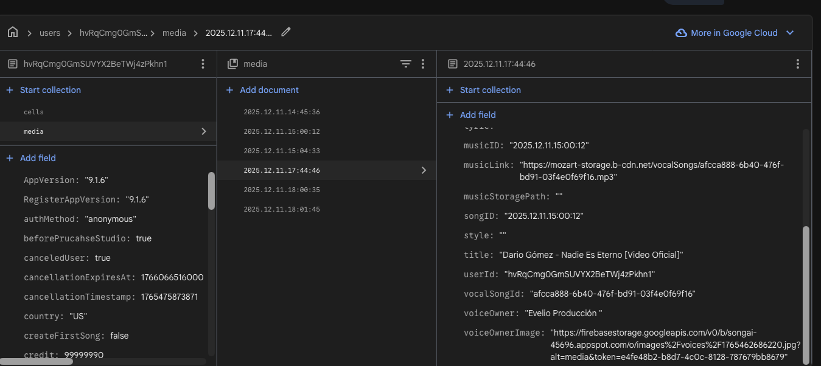
Task: Open kebab menu for 2025.12.11.17:44:46 document
Action: click(798, 64)
